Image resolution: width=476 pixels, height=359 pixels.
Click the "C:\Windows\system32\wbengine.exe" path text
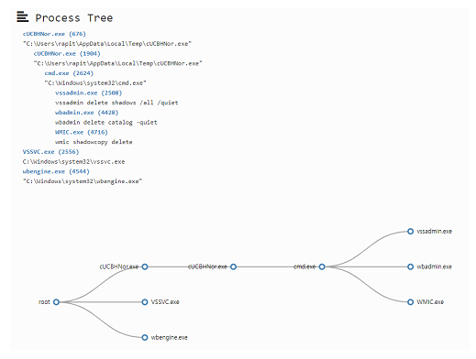(x=83, y=181)
